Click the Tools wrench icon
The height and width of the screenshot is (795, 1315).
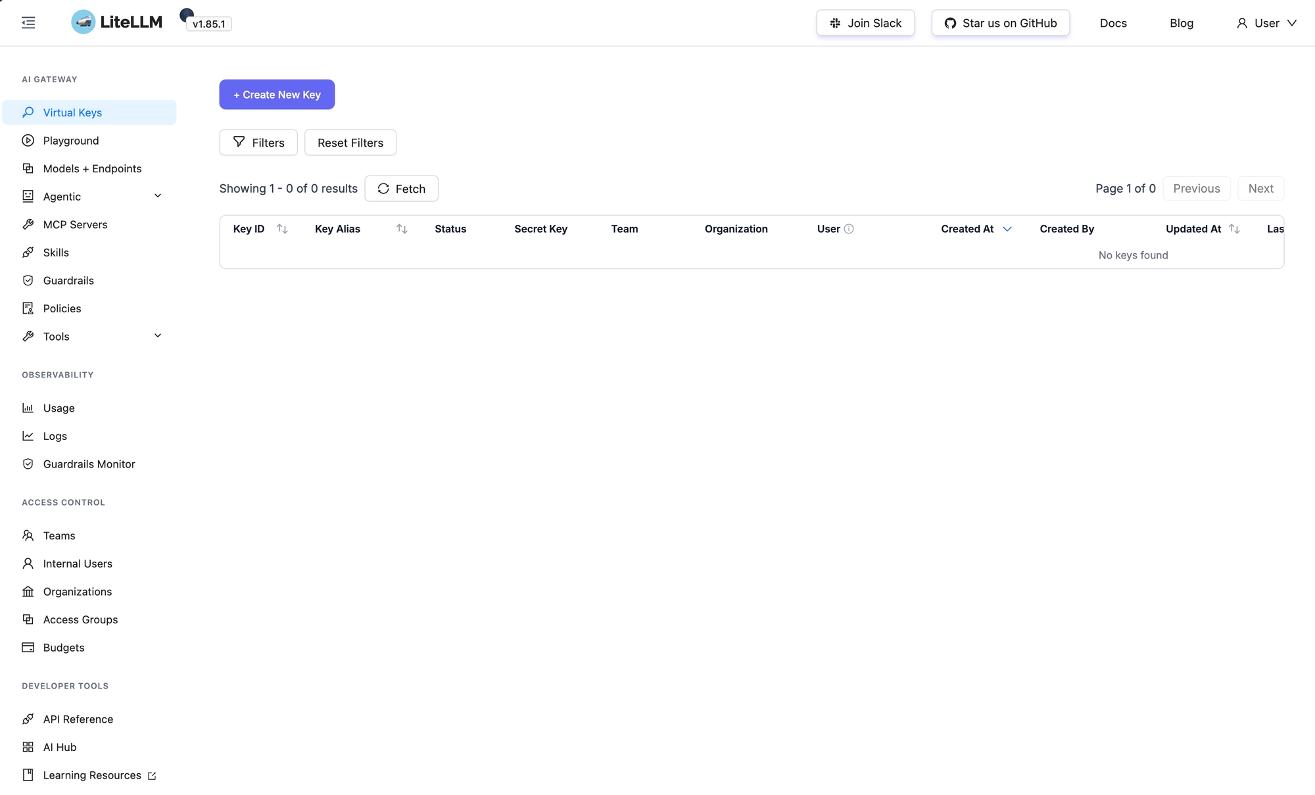coord(28,336)
